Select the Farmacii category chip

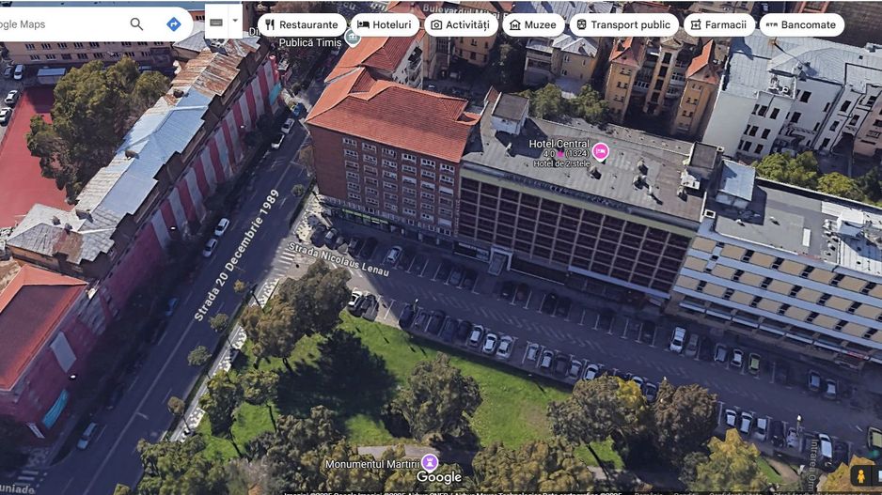tap(718, 24)
